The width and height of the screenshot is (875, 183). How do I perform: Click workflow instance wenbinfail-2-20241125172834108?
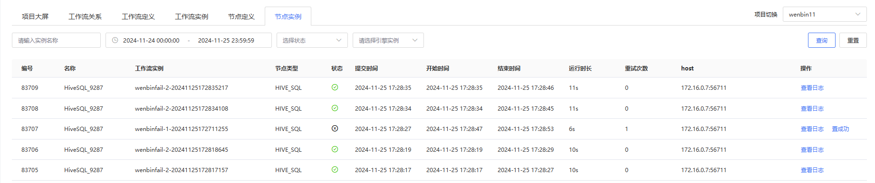[182, 109]
